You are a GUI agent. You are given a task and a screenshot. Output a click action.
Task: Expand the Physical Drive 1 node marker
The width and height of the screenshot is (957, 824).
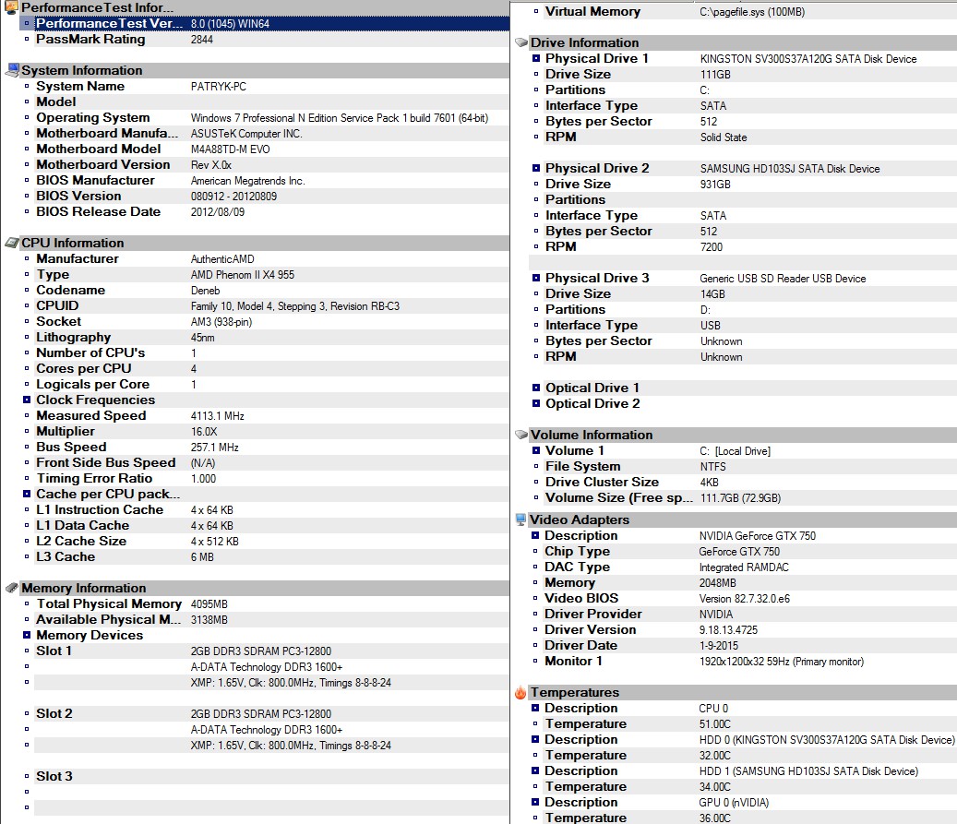[x=536, y=59]
